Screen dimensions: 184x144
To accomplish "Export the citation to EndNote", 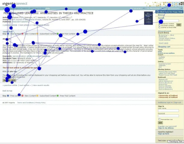I will click(x=161, y=57).
